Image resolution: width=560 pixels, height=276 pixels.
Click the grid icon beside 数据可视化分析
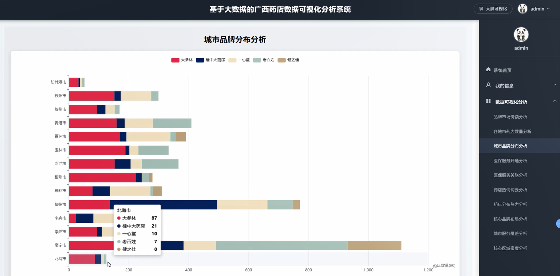pyautogui.click(x=488, y=101)
